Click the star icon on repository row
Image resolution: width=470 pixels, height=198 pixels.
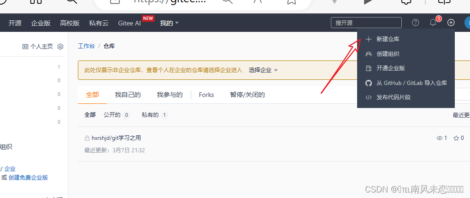(456, 138)
